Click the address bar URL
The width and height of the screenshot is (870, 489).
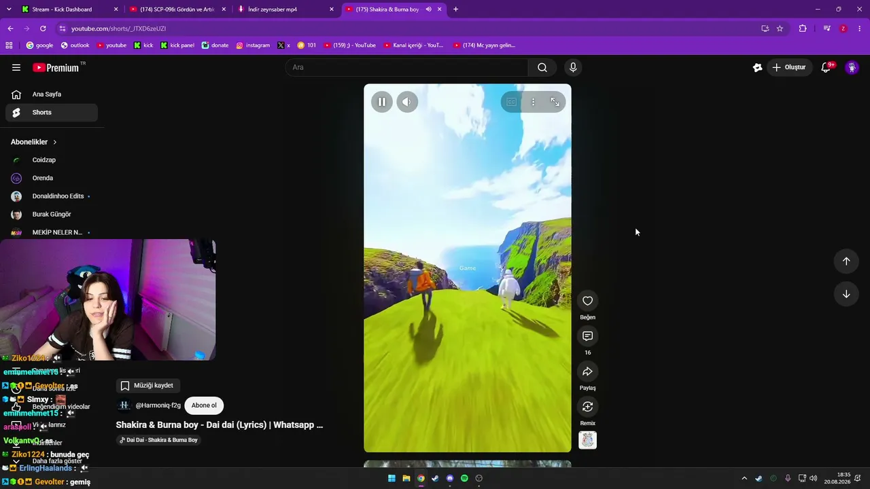point(118,29)
